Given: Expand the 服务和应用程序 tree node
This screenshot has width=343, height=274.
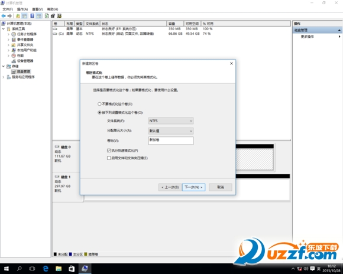Looking at the screenshot, I should pyautogui.click(x=4, y=77).
